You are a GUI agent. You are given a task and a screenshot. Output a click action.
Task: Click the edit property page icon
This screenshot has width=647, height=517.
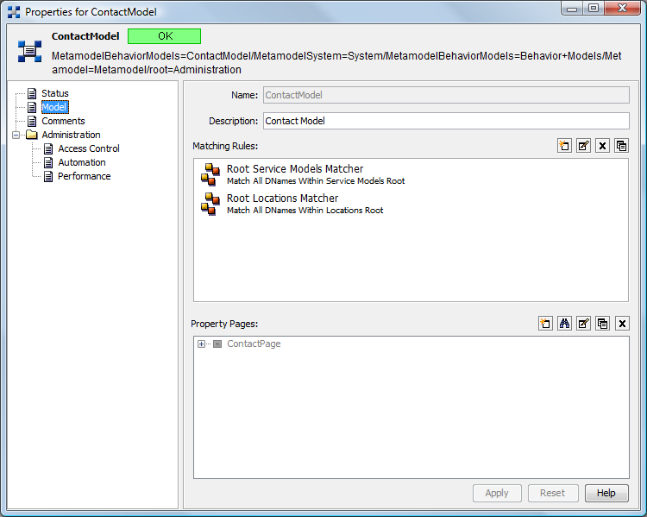point(583,324)
